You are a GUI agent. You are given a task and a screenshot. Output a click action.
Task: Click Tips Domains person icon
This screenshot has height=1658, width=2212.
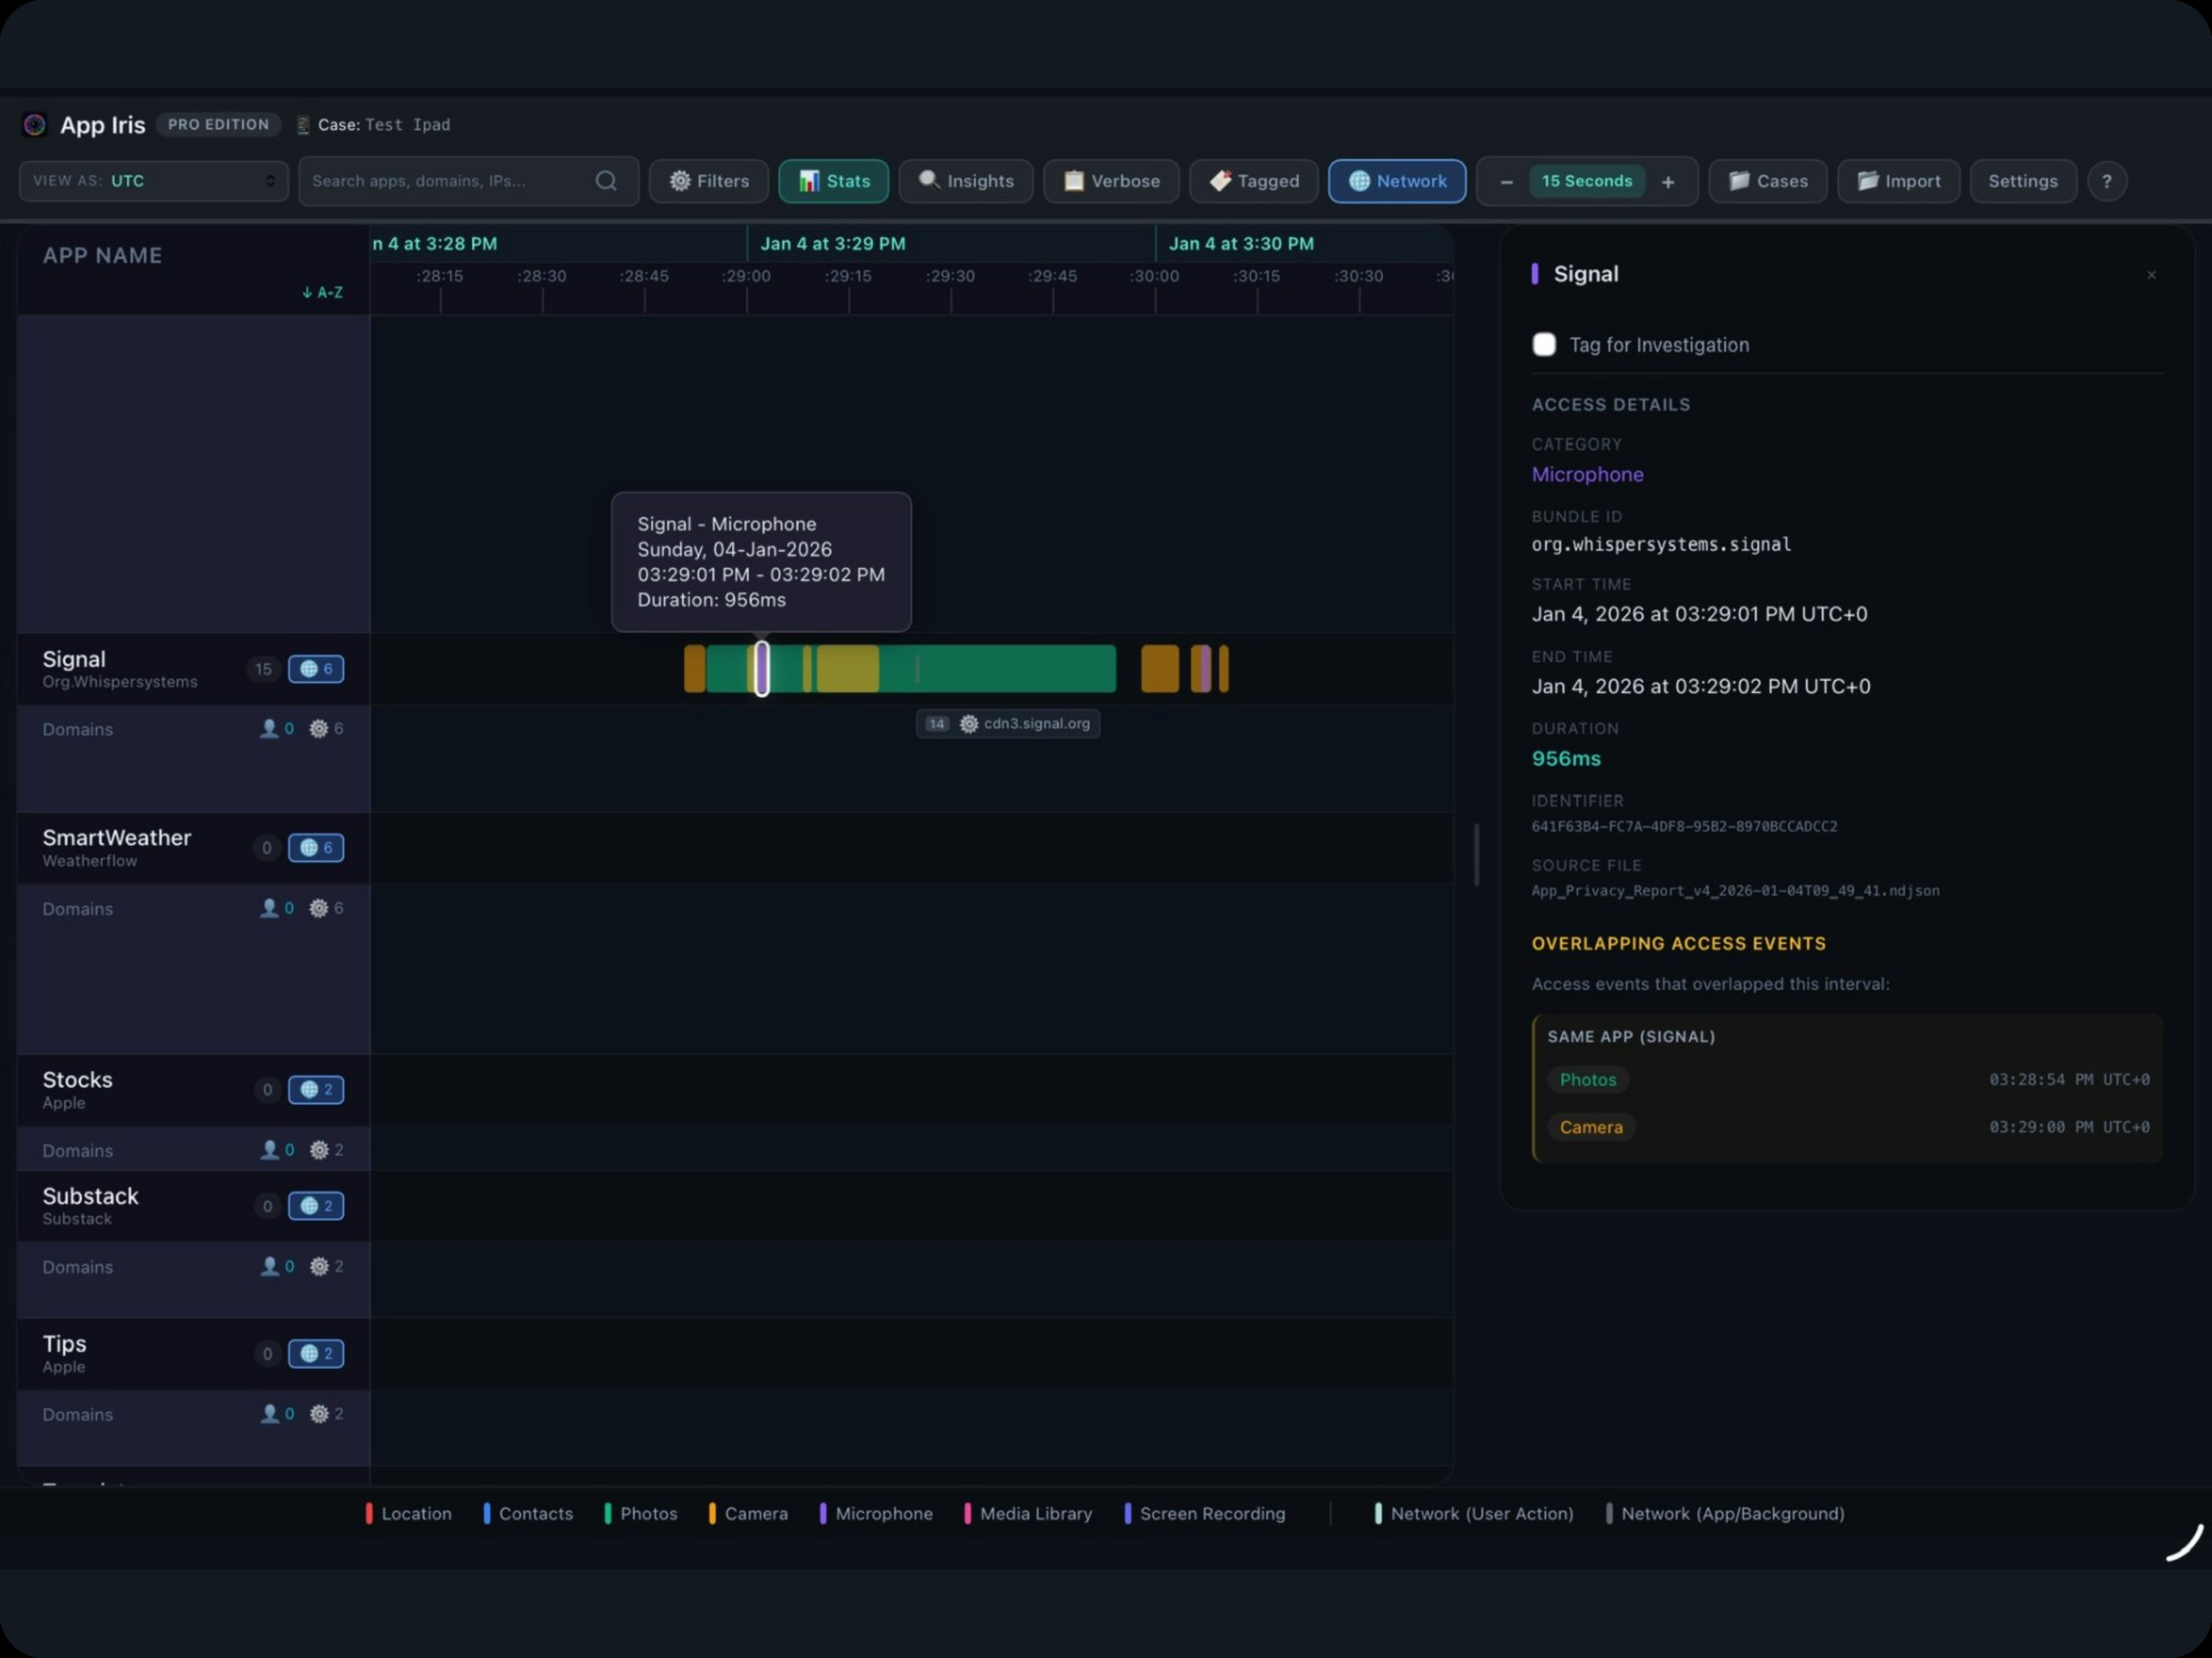pos(269,1414)
